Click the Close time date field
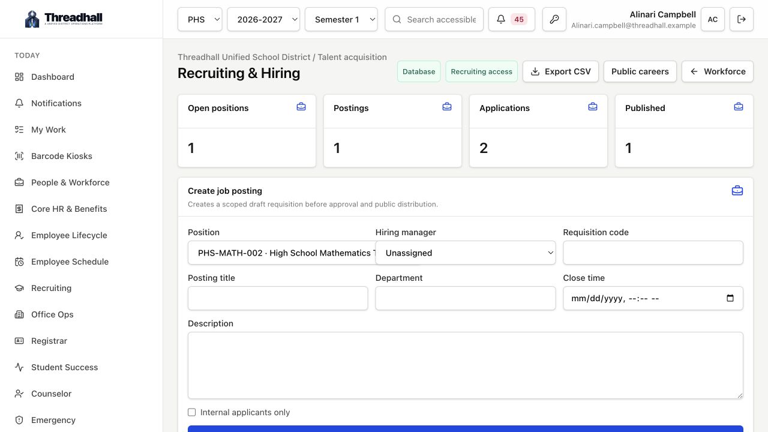 [653, 298]
